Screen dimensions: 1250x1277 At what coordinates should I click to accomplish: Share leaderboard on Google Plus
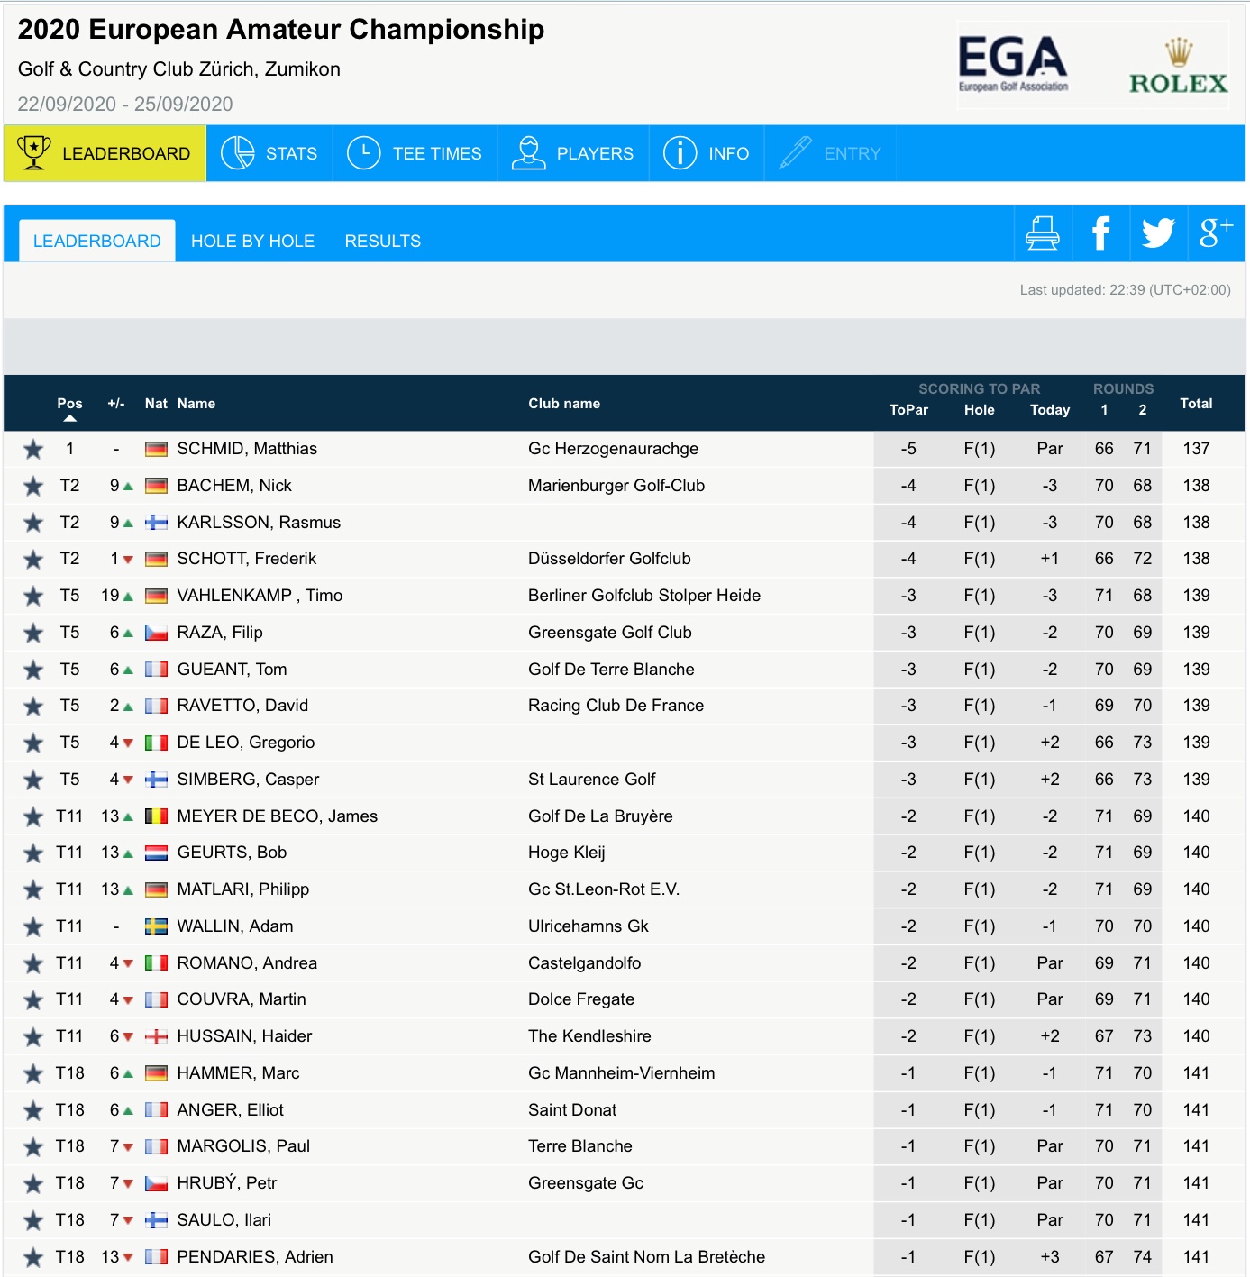point(1215,233)
